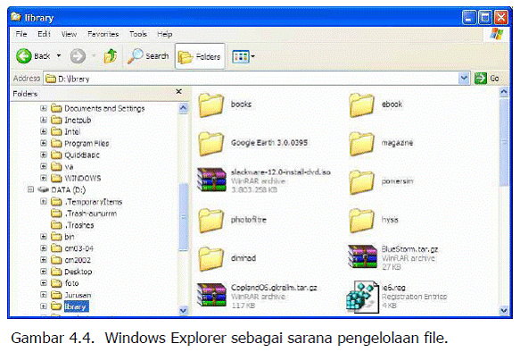Image resolution: width=520 pixels, height=352 pixels.
Task: Expand the Address bar dropdown
Action: [464, 79]
